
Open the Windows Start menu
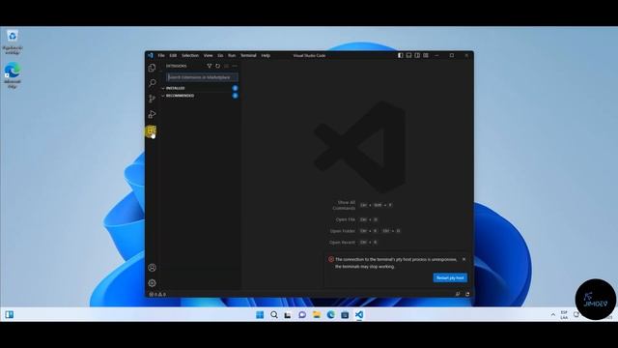[x=260, y=314]
